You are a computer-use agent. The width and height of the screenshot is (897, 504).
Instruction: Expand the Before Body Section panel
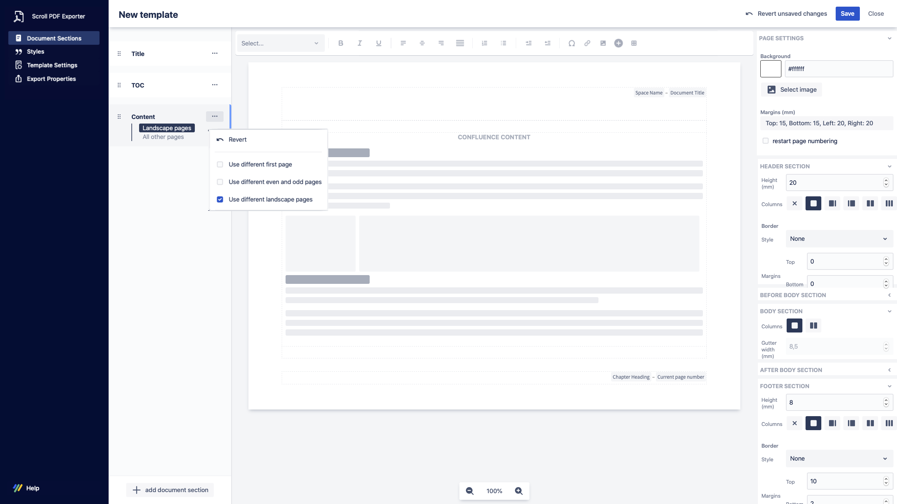coord(889,295)
